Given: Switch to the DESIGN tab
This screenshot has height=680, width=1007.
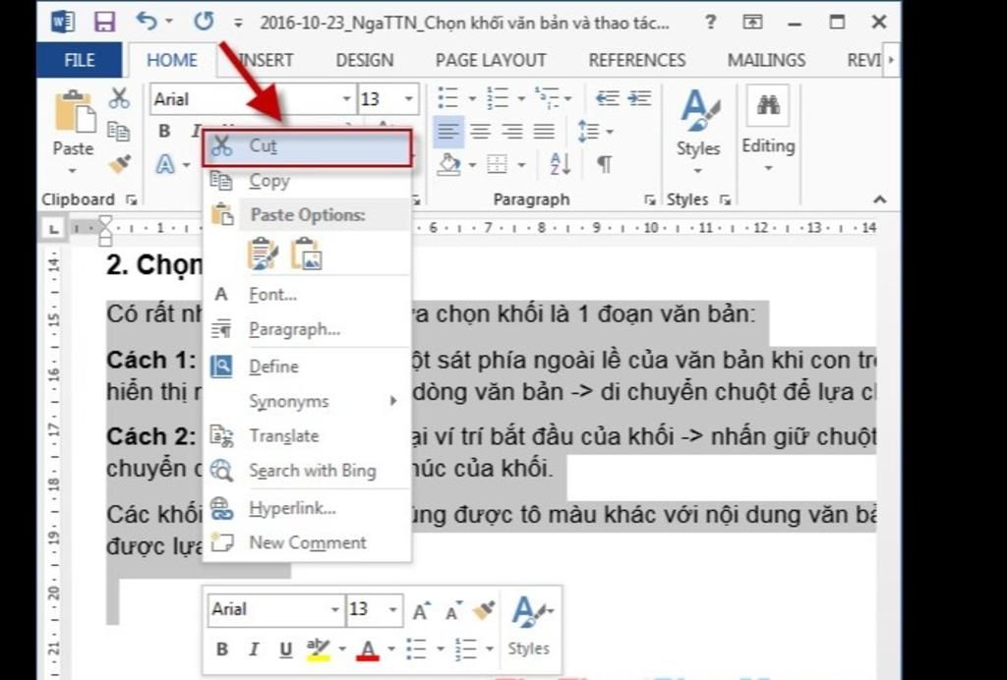Looking at the screenshot, I should [364, 60].
